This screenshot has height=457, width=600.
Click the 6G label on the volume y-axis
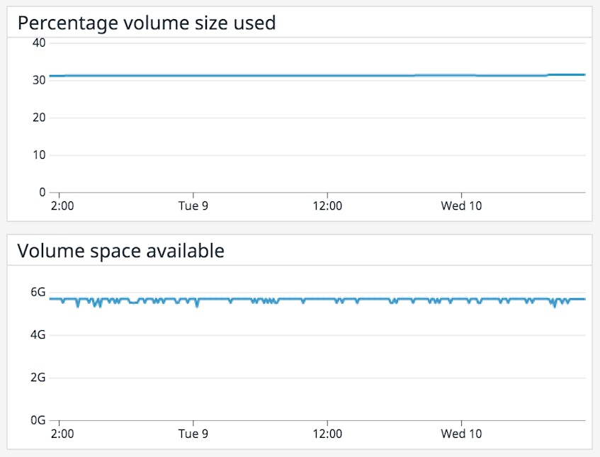pos(38,293)
